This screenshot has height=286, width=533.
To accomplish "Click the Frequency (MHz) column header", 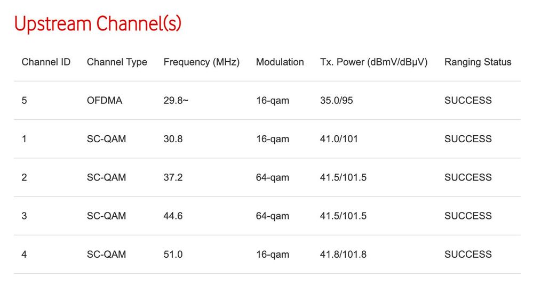I will click(x=202, y=62).
